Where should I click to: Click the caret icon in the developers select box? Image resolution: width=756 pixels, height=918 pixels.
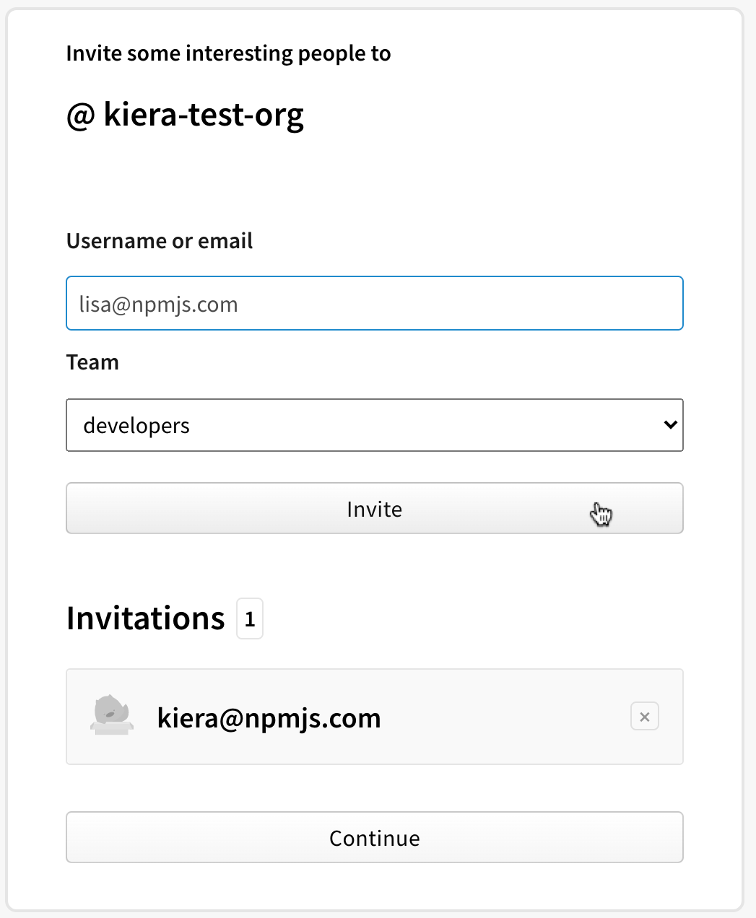point(669,425)
